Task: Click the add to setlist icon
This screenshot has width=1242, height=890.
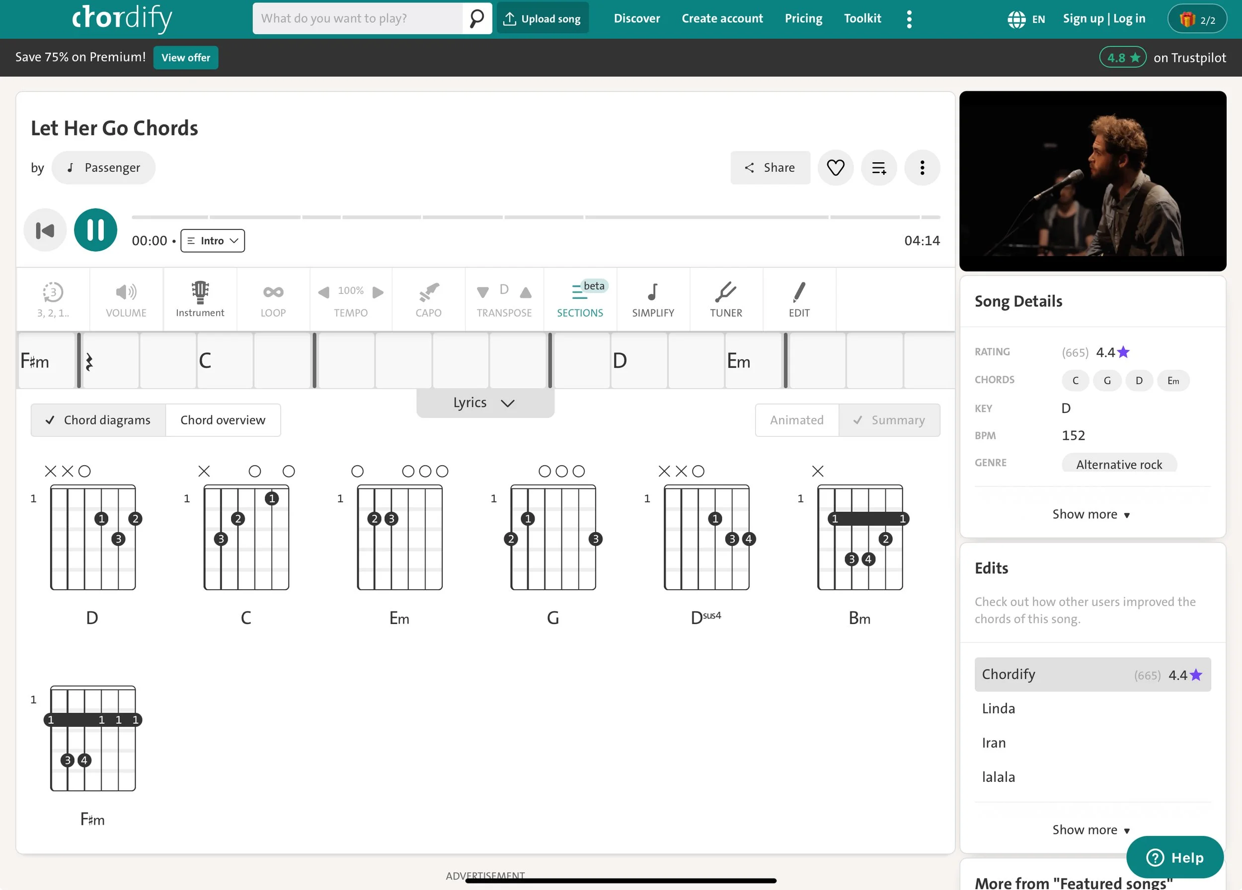Action: click(878, 167)
